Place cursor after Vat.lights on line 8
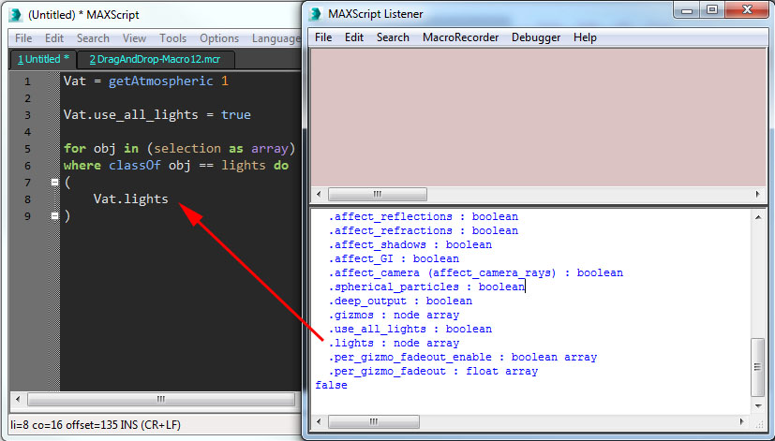 point(170,199)
